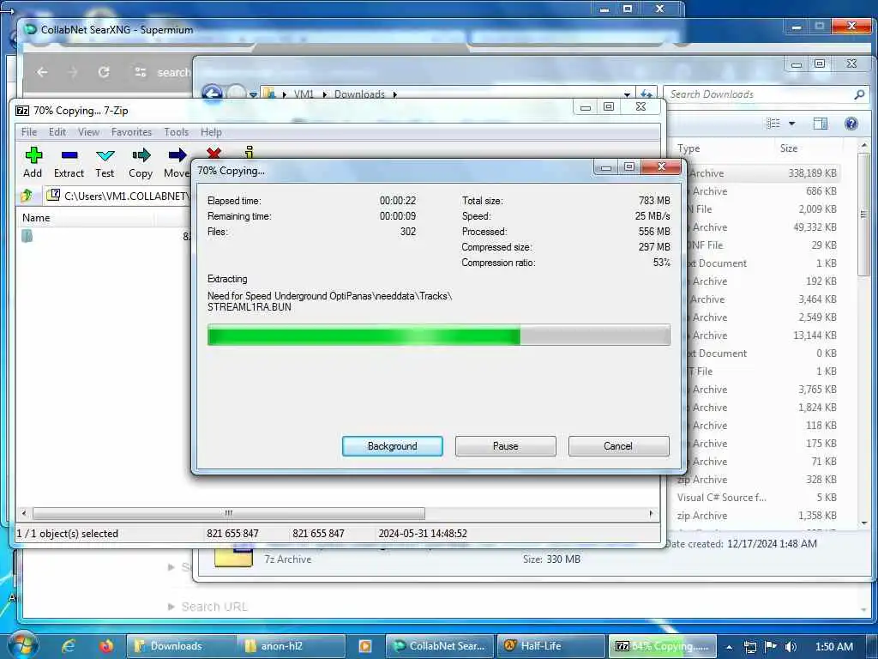Open the Explorer address bar history dropdown
The height and width of the screenshot is (659, 878).
(627, 94)
